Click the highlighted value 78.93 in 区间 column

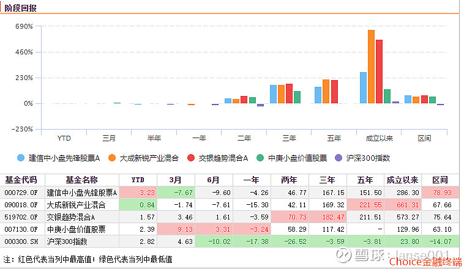pyautogui.click(x=443, y=193)
